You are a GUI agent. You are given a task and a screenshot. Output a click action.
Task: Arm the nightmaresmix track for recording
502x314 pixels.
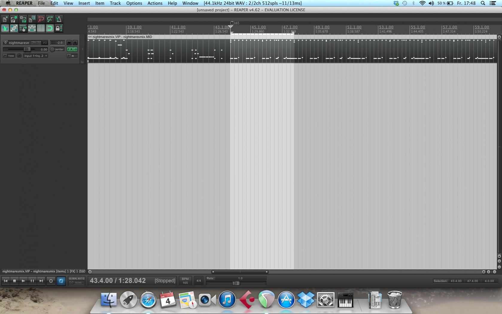[x=5, y=43]
